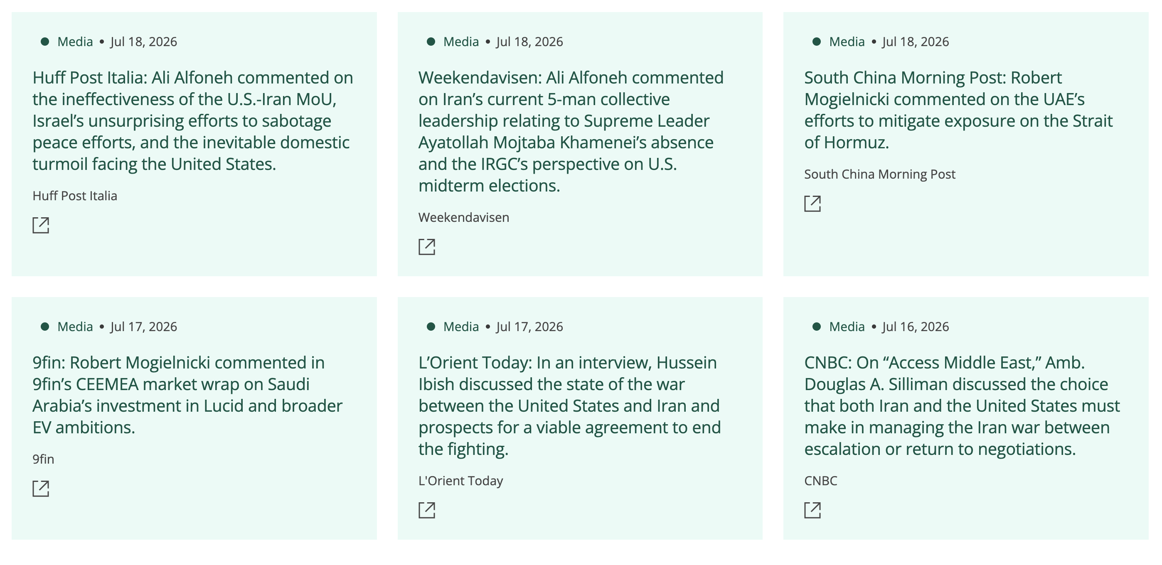This screenshot has height=565, width=1162.
Task: Open external link icon under 9fin
Action: click(41, 488)
